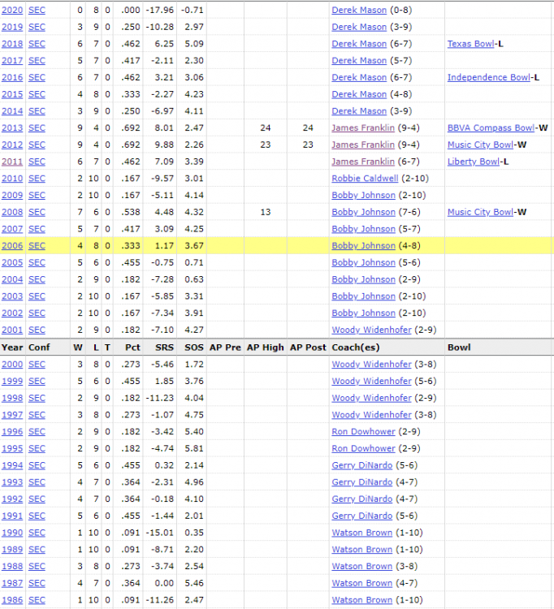
Task: Open Watson Brown in the 1986 row
Action: pyautogui.click(x=361, y=600)
